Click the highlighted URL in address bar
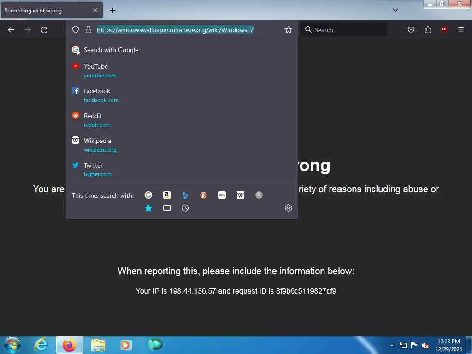The image size is (472, 354). (175, 30)
